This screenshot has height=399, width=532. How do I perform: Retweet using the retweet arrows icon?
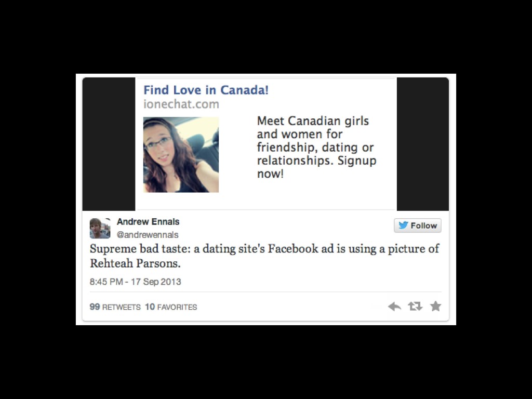coord(415,307)
